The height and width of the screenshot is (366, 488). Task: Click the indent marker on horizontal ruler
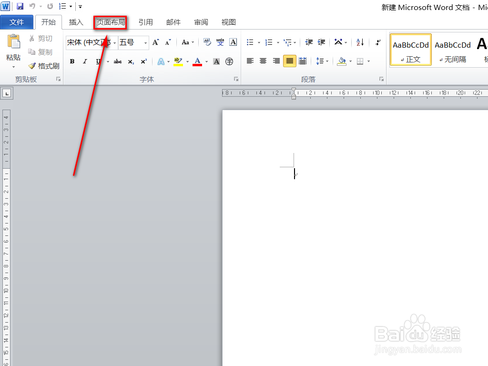294,93
